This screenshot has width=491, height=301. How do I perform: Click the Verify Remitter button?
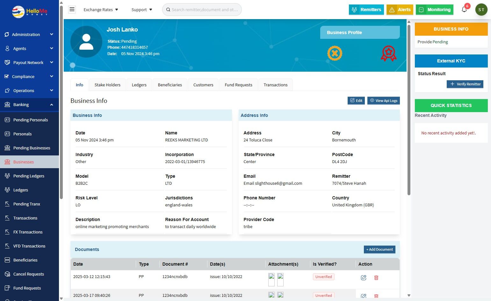pyautogui.click(x=465, y=84)
